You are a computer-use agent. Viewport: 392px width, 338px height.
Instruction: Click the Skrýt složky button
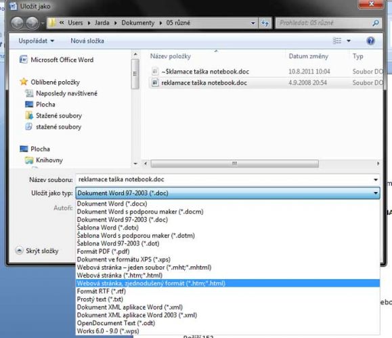(x=37, y=251)
